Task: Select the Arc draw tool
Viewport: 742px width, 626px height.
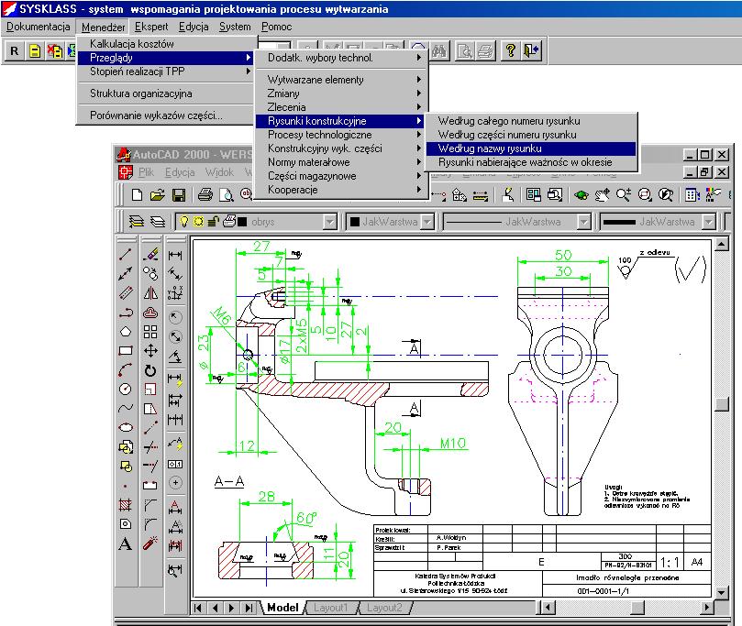Action: [x=126, y=369]
